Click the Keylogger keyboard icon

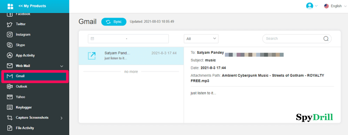[x=10, y=107]
